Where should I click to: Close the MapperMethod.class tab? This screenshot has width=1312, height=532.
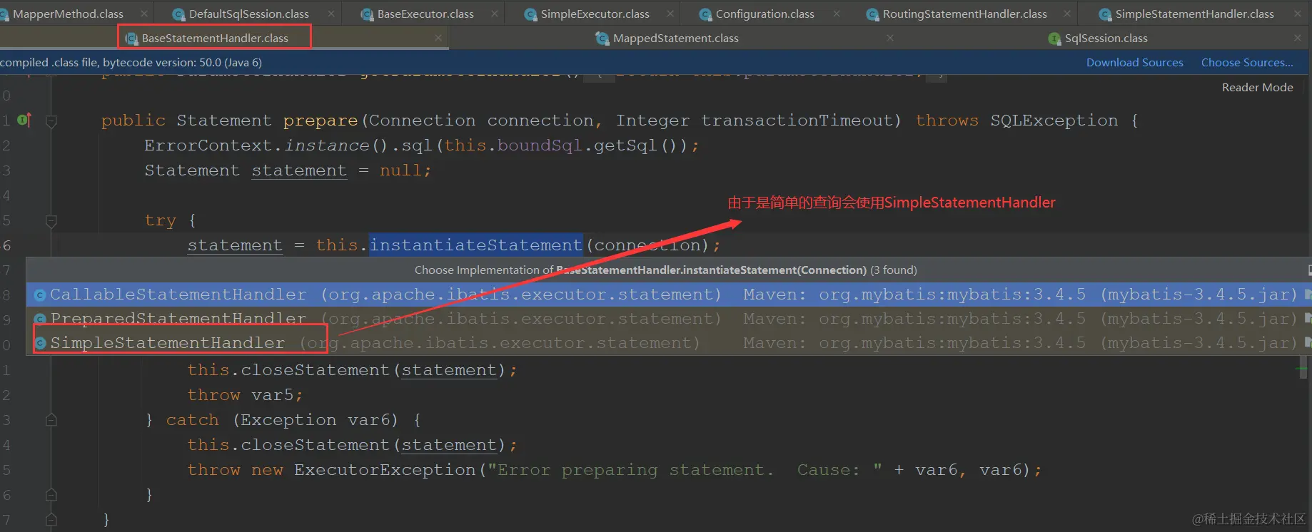(144, 14)
